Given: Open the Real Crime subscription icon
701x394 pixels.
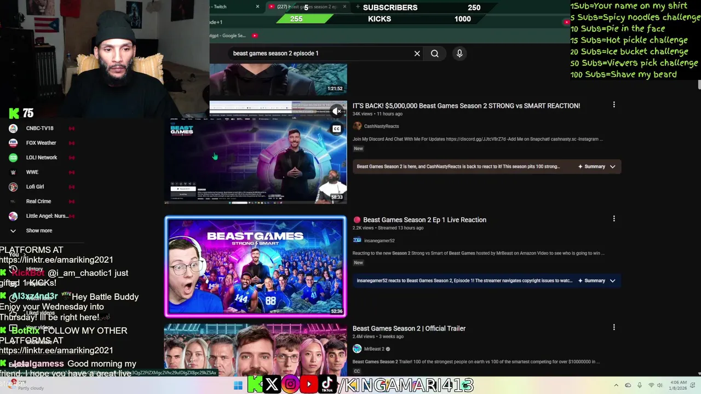Looking at the screenshot, I should coord(13,201).
